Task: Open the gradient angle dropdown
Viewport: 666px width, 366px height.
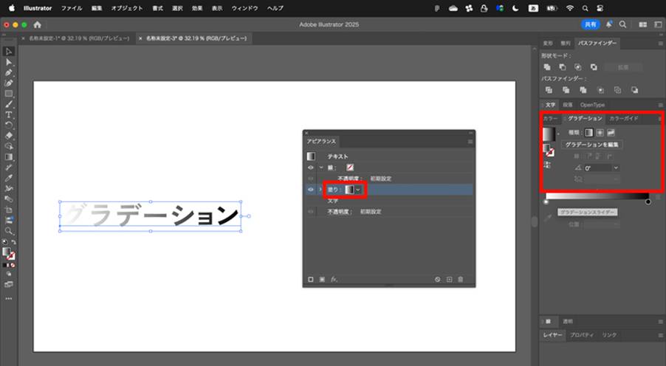Action: [x=616, y=168]
